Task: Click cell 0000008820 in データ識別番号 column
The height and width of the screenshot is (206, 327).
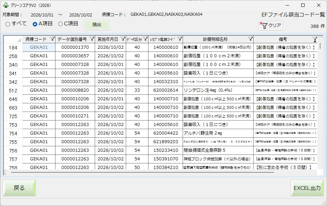Action: tap(75, 90)
